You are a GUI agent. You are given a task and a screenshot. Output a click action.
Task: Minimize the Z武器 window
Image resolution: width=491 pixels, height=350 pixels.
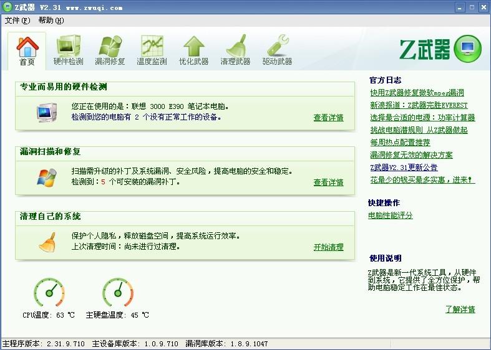(460, 8)
